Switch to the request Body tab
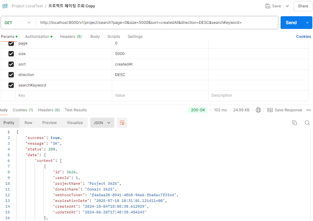 pyautogui.click(x=95, y=37)
